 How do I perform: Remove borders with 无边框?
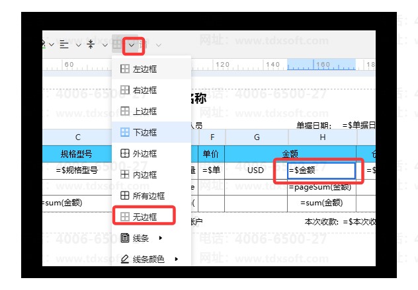pos(144,217)
